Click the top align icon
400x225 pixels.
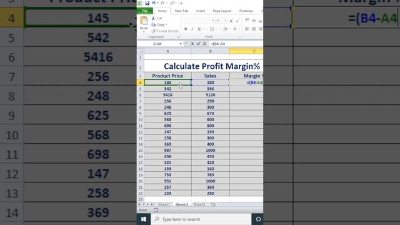point(247,20)
